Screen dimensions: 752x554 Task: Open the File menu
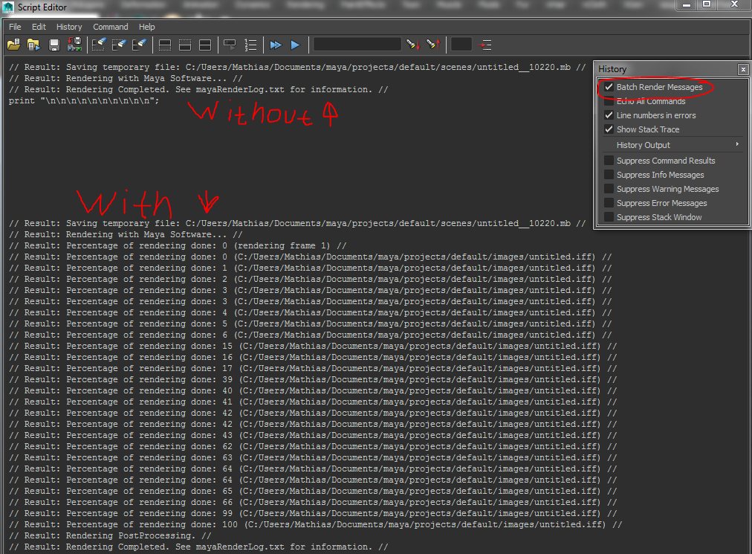click(15, 27)
